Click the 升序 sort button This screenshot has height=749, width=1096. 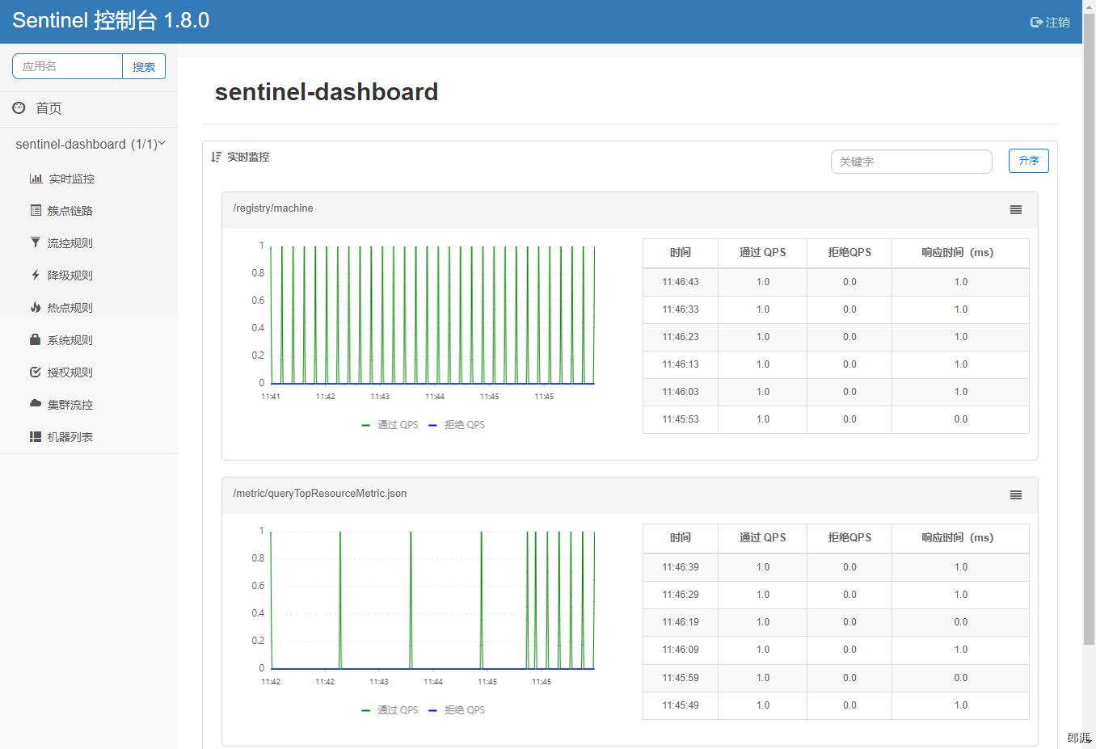click(x=1029, y=161)
